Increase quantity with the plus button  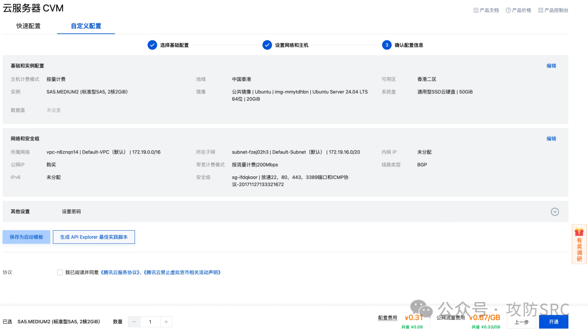click(x=167, y=322)
